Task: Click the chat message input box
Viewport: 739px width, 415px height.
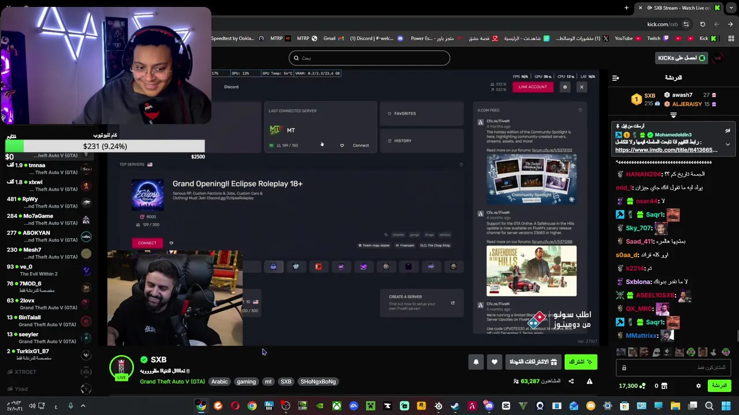Action: tap(673, 368)
